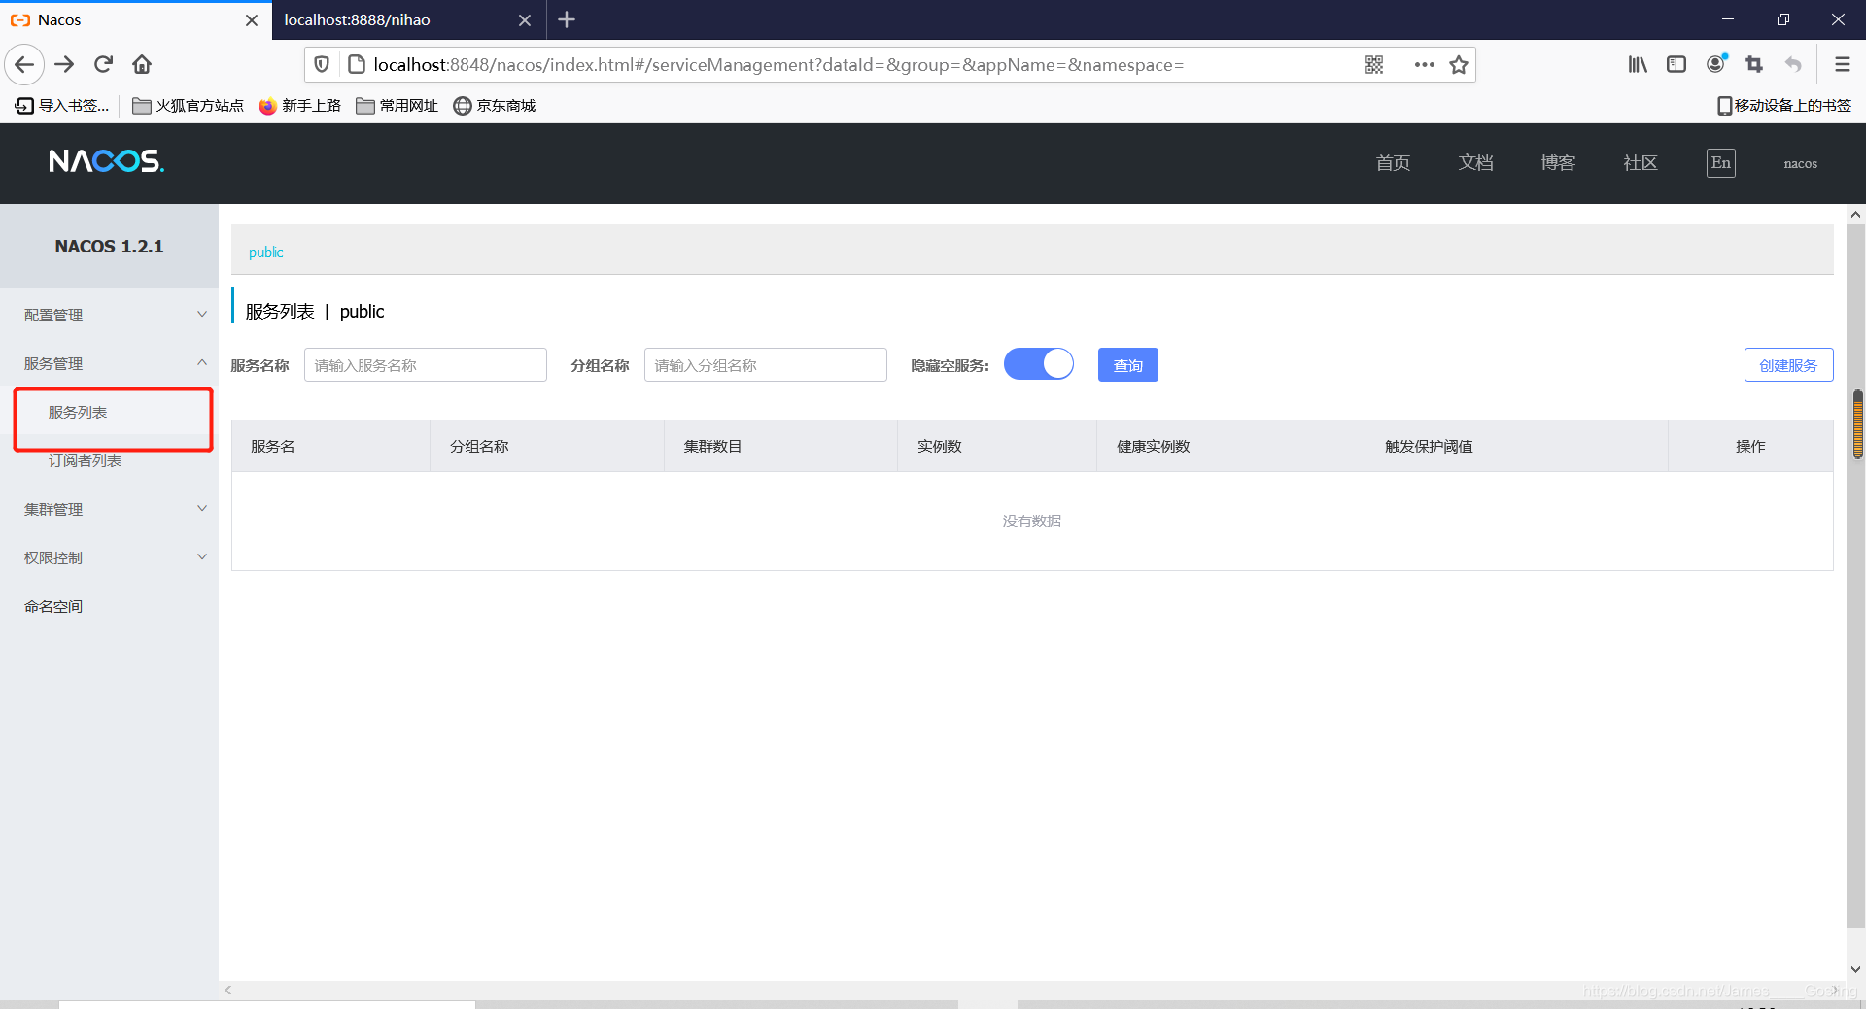Open the browser home page icon
The width and height of the screenshot is (1866, 1009).
[x=142, y=64]
